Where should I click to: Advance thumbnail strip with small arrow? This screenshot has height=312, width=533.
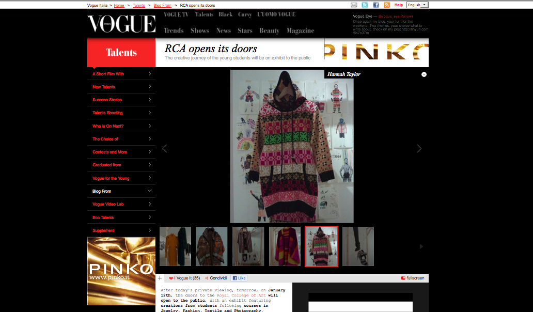(421, 246)
